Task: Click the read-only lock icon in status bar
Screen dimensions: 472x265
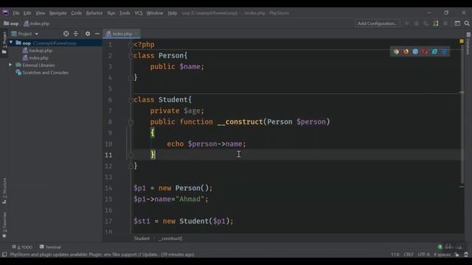Action: click(x=457, y=255)
